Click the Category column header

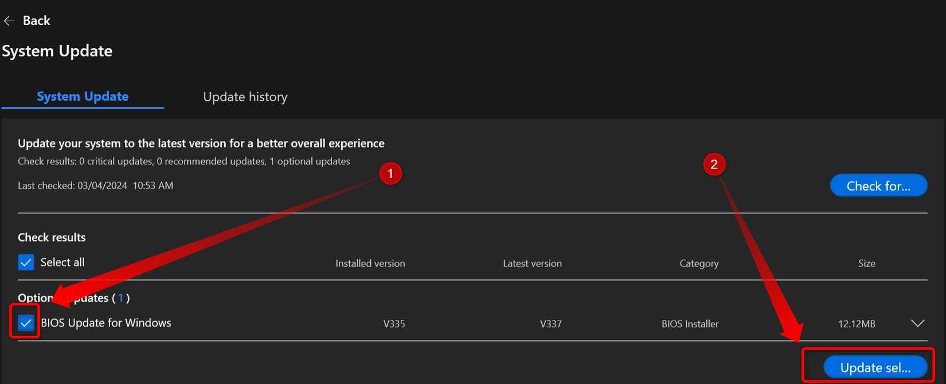699,263
